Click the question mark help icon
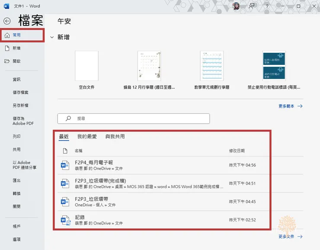Viewport: 320px width, 250px height. (267, 6)
